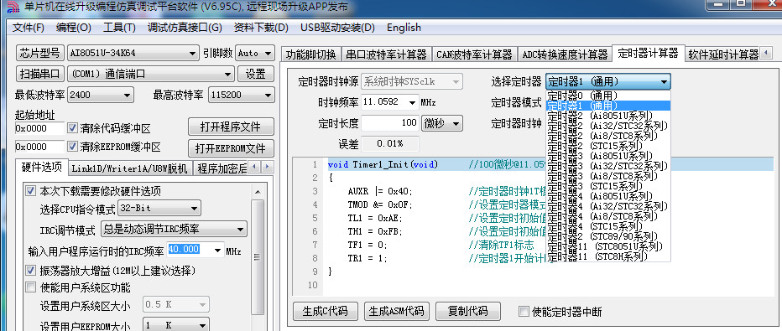The height and width of the screenshot is (331, 782).
Task: Switch to 串口波特率计算器 tab
Action: 387,54
